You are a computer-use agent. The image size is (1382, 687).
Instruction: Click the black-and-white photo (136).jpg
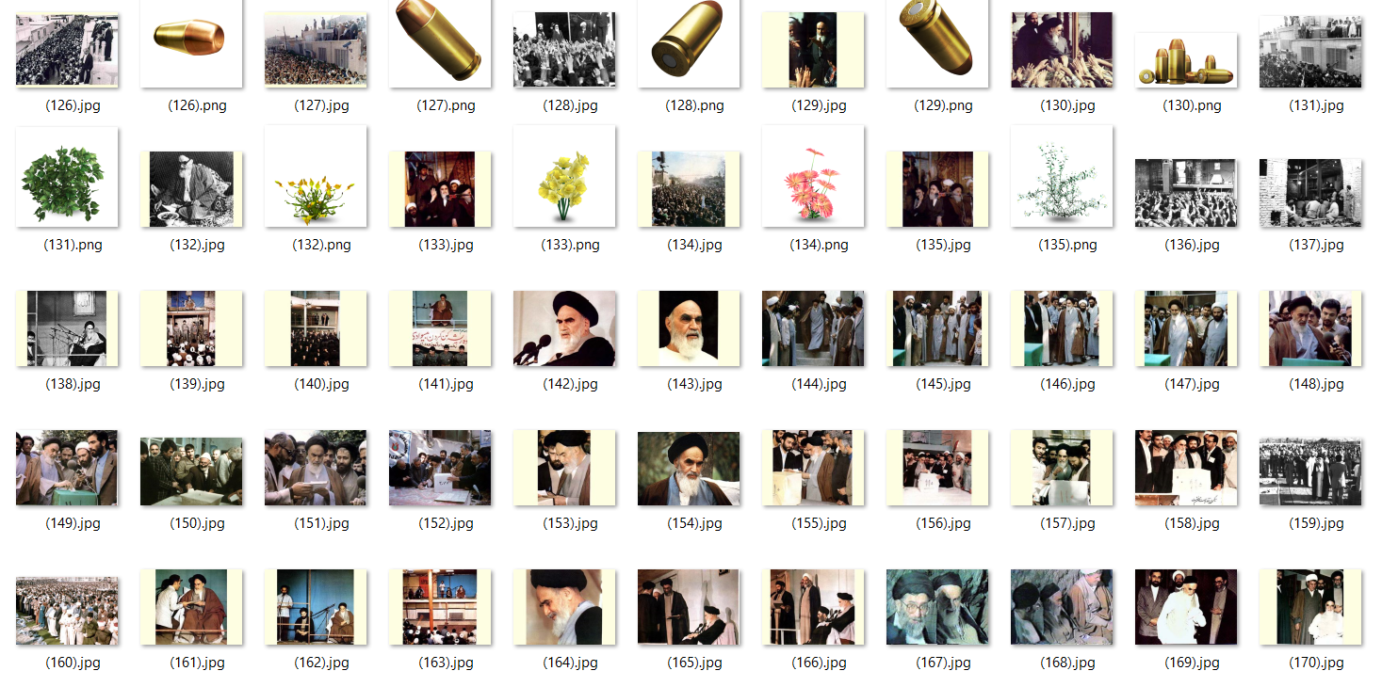tap(1186, 193)
